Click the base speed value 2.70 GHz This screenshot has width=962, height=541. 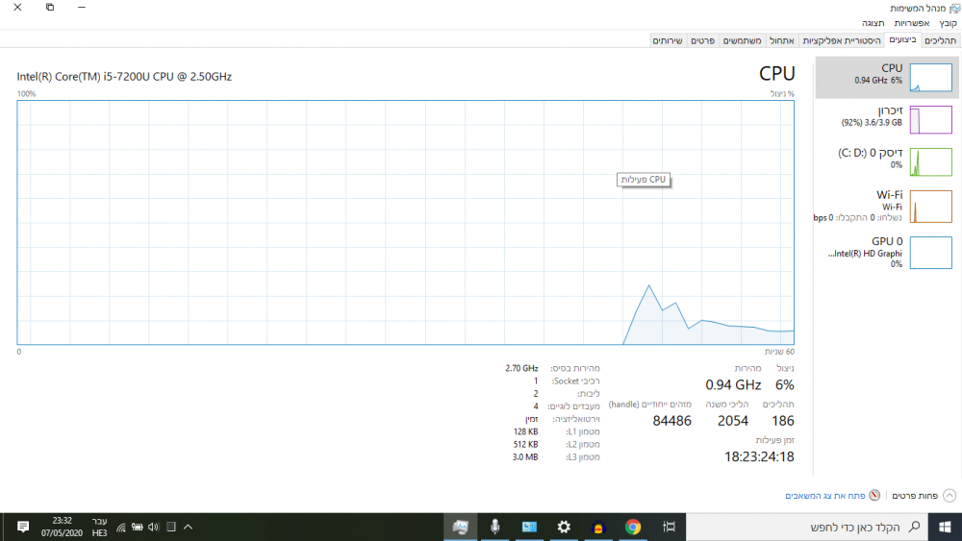[x=521, y=368]
